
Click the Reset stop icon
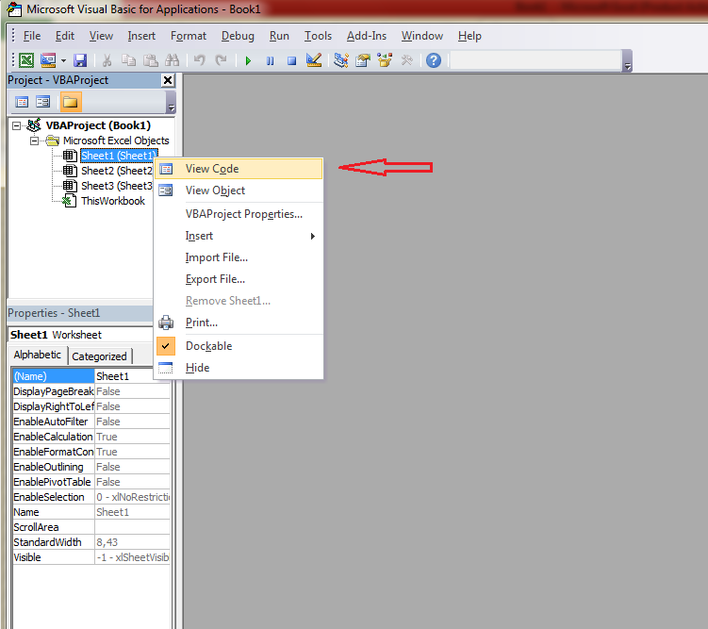point(291,60)
